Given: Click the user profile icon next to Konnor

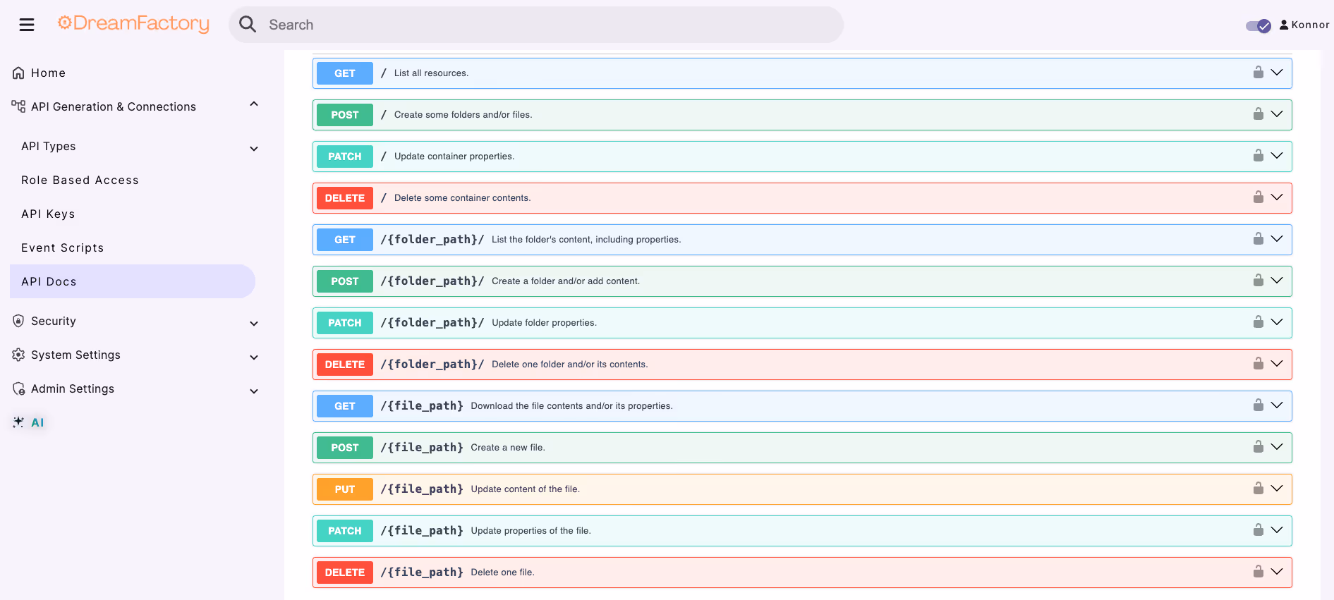Looking at the screenshot, I should (1284, 25).
